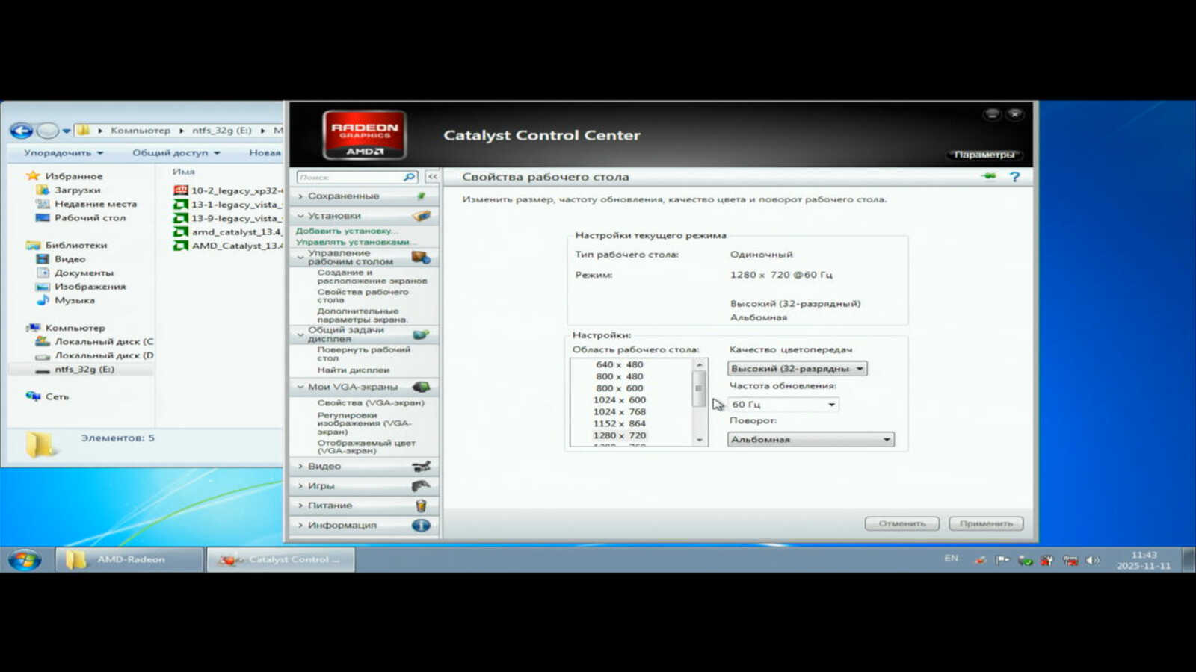Collapse the Мои VGA-экраны section
Viewport: 1196px width, 672px height.
coord(300,387)
